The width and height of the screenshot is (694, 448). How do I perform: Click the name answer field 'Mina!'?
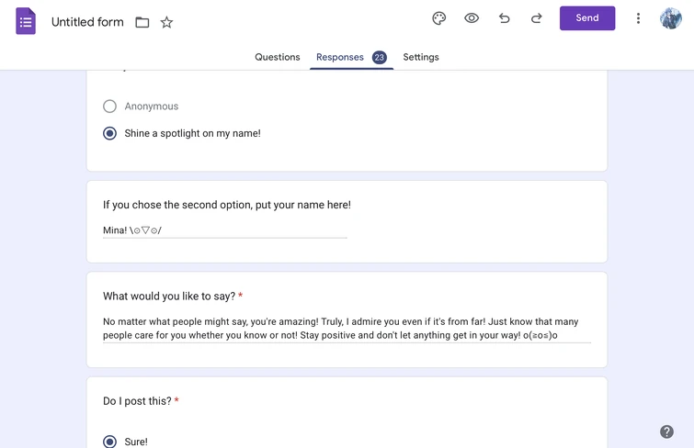tap(224, 230)
